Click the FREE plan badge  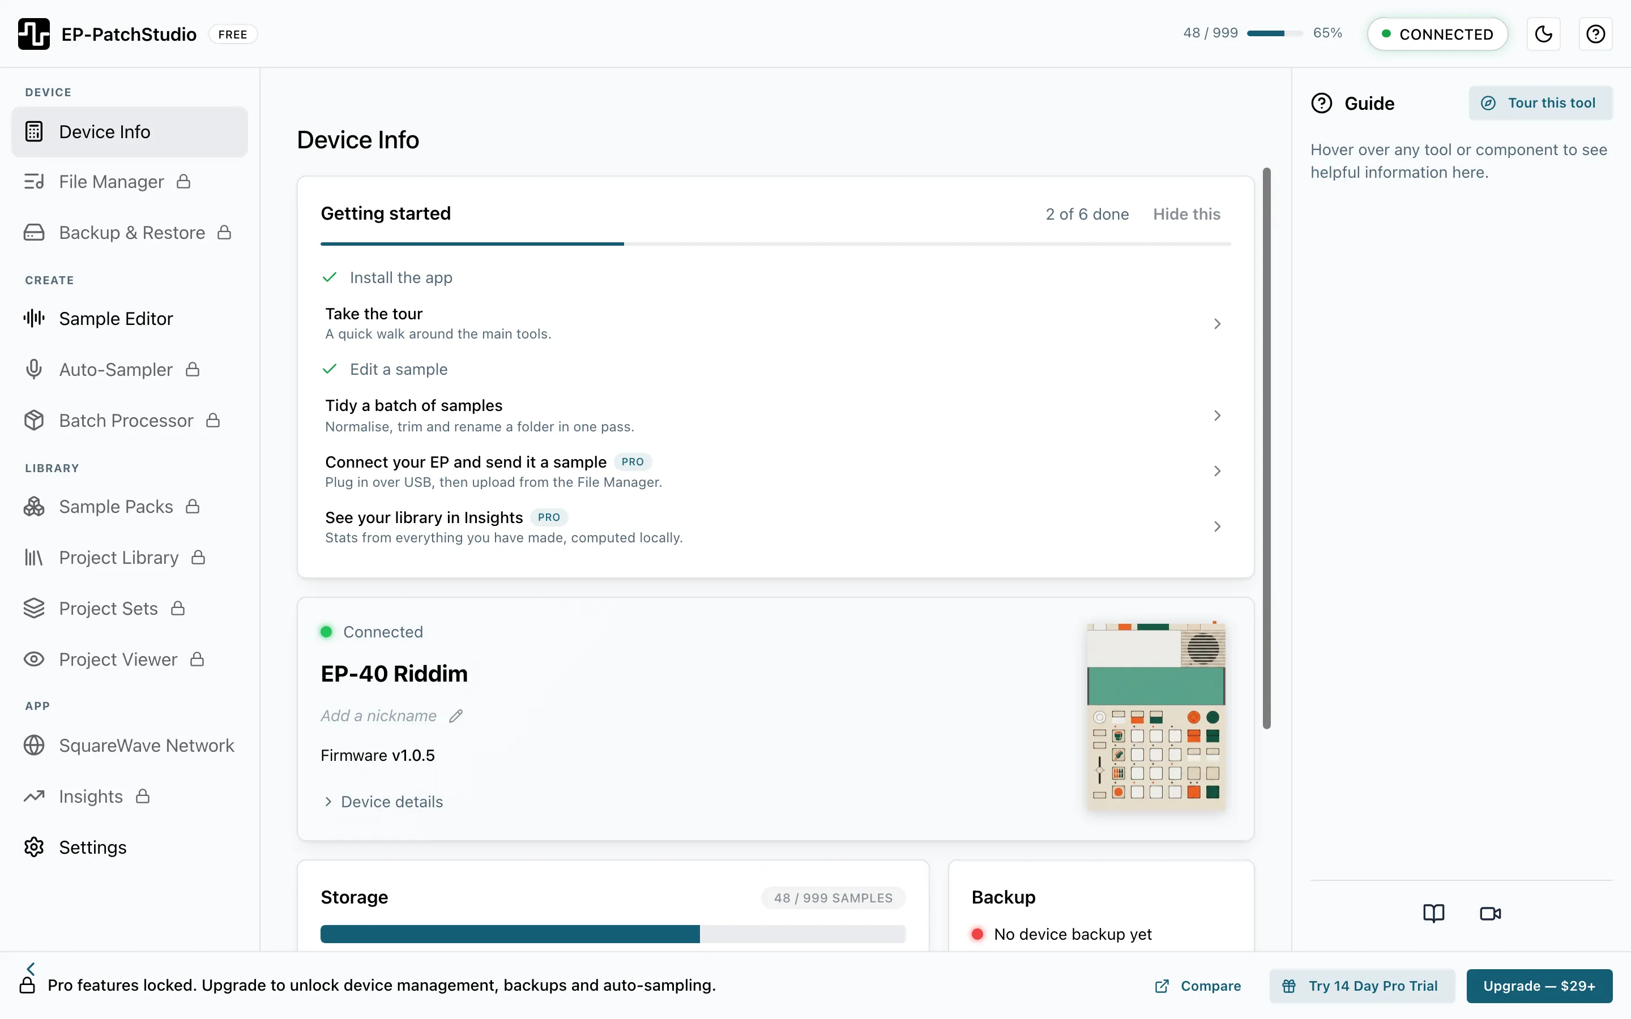(x=233, y=35)
